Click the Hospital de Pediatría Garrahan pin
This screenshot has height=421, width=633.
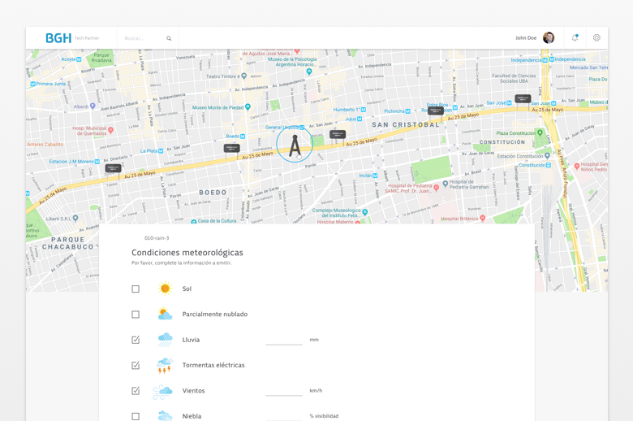tap(446, 184)
